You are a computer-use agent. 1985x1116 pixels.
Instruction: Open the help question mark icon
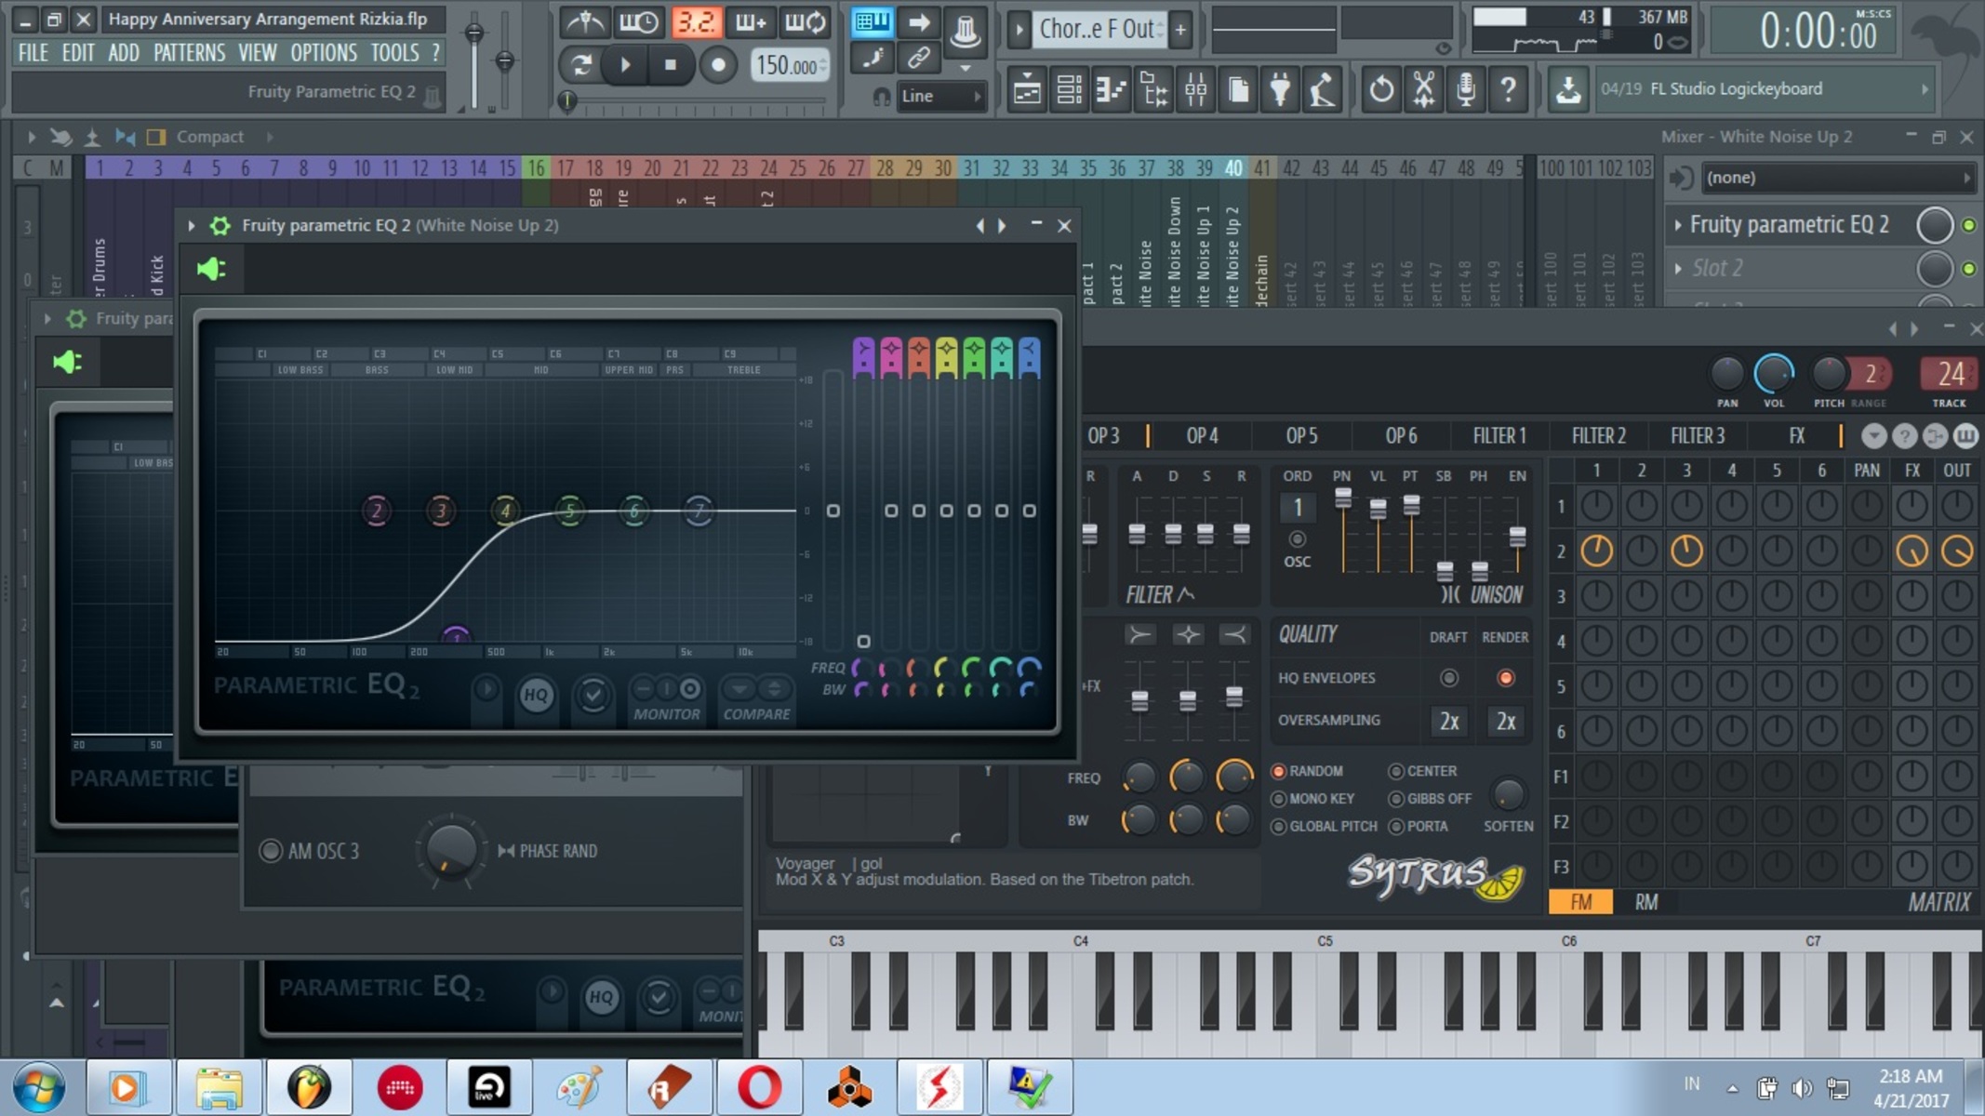(x=1509, y=89)
